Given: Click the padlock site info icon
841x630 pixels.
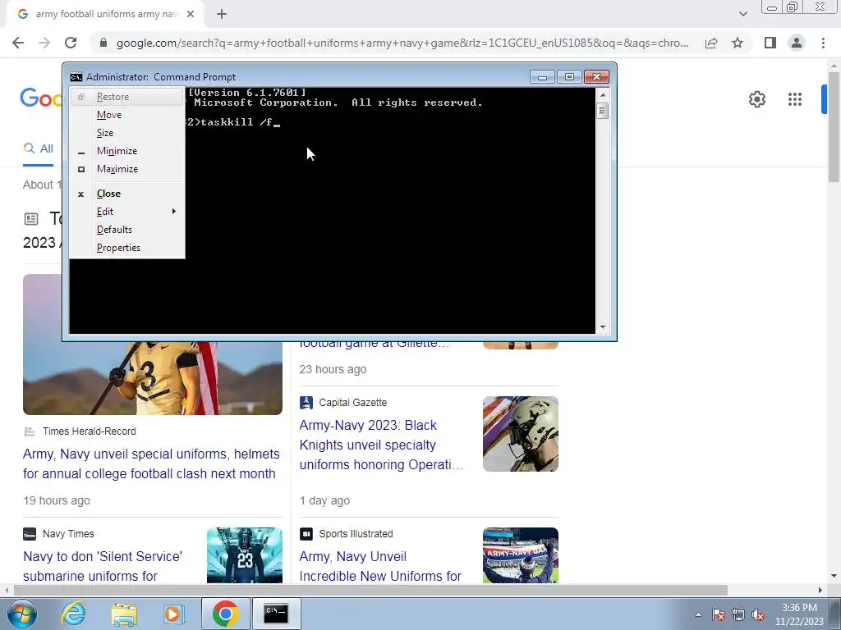Looking at the screenshot, I should coord(103,43).
